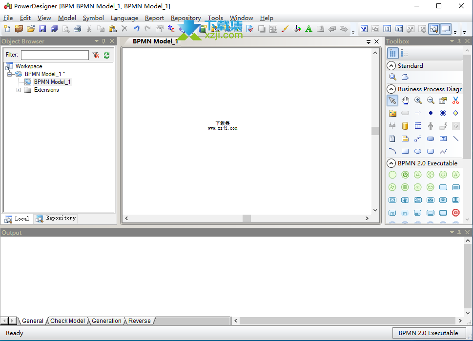Open the Toolbox panel options dropdown arrow
The width and height of the screenshot is (473, 341).
(452, 41)
